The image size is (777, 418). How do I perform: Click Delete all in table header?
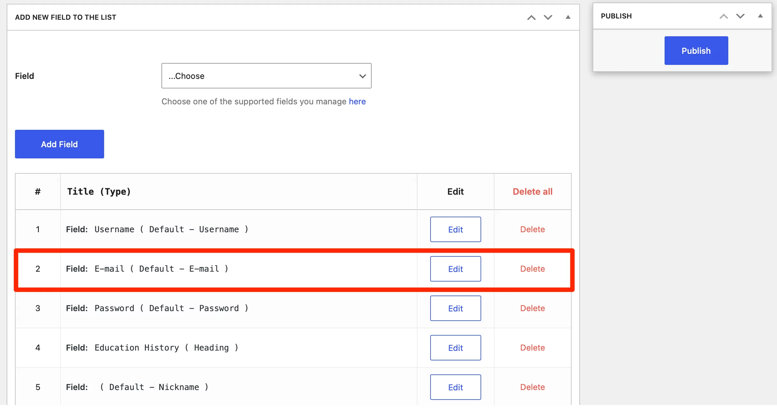point(532,192)
